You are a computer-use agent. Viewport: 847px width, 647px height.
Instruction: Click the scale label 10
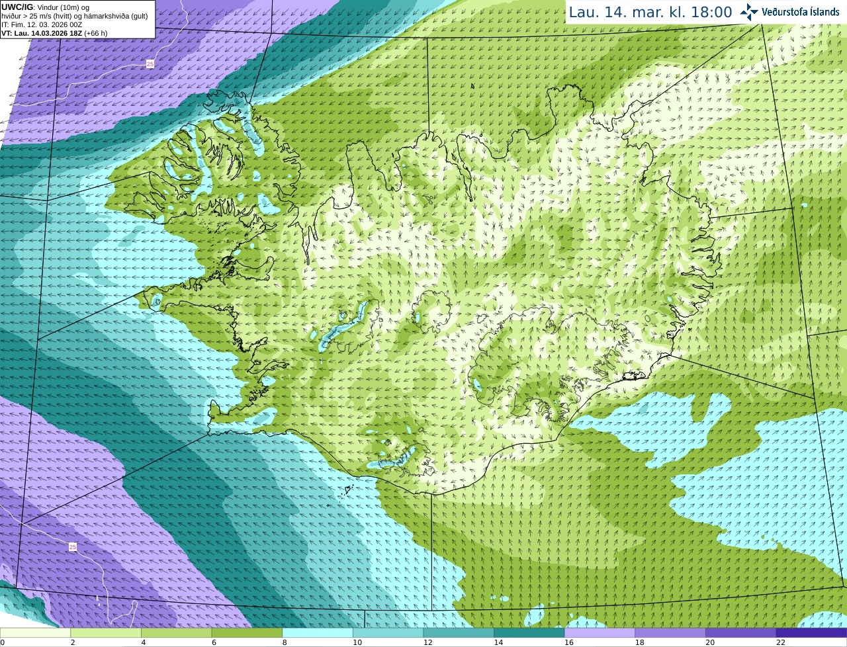(x=357, y=642)
